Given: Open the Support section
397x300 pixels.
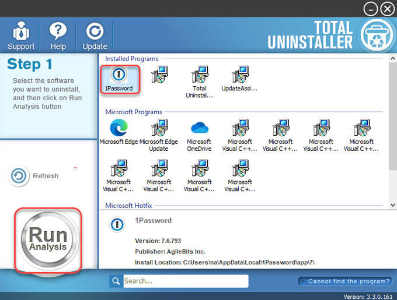Looking at the screenshot, I should pos(21,36).
